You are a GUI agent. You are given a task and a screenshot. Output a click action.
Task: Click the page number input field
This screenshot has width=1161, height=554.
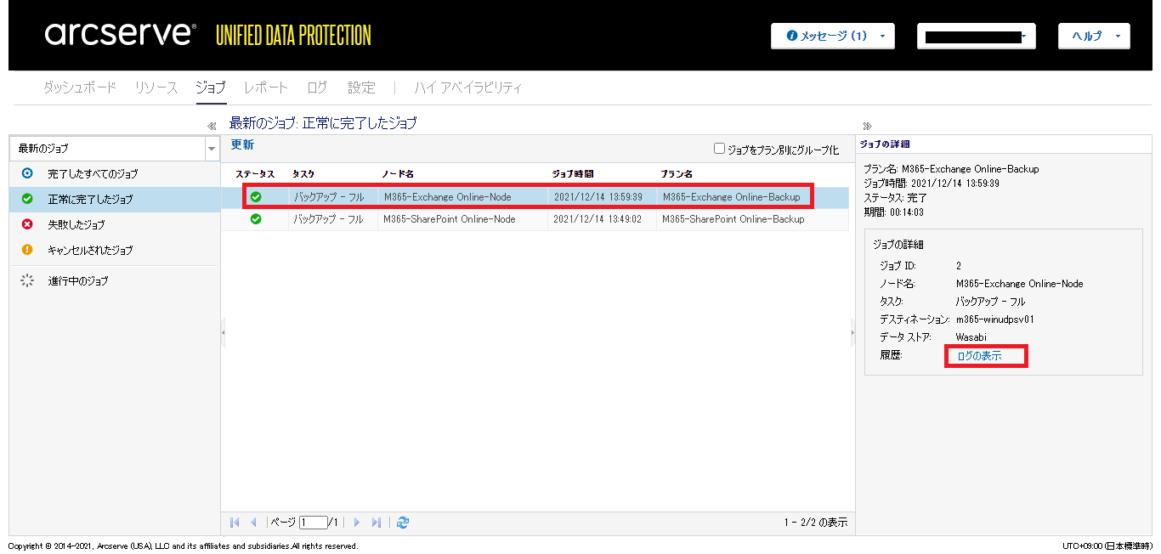click(x=313, y=523)
